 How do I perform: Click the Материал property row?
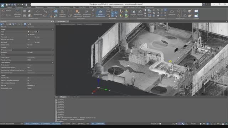27,52
